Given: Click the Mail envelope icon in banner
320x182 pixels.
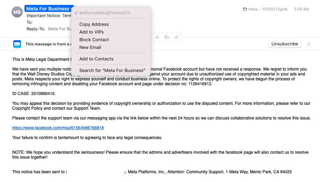Looking at the screenshot, I should [17, 44].
